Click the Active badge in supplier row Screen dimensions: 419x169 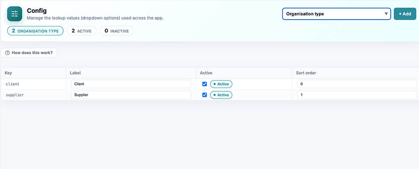221,95
